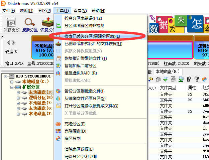Viewport: 209px width, 160px height.
Task: Select 扩展分区 in disk tree
Action: point(31,87)
